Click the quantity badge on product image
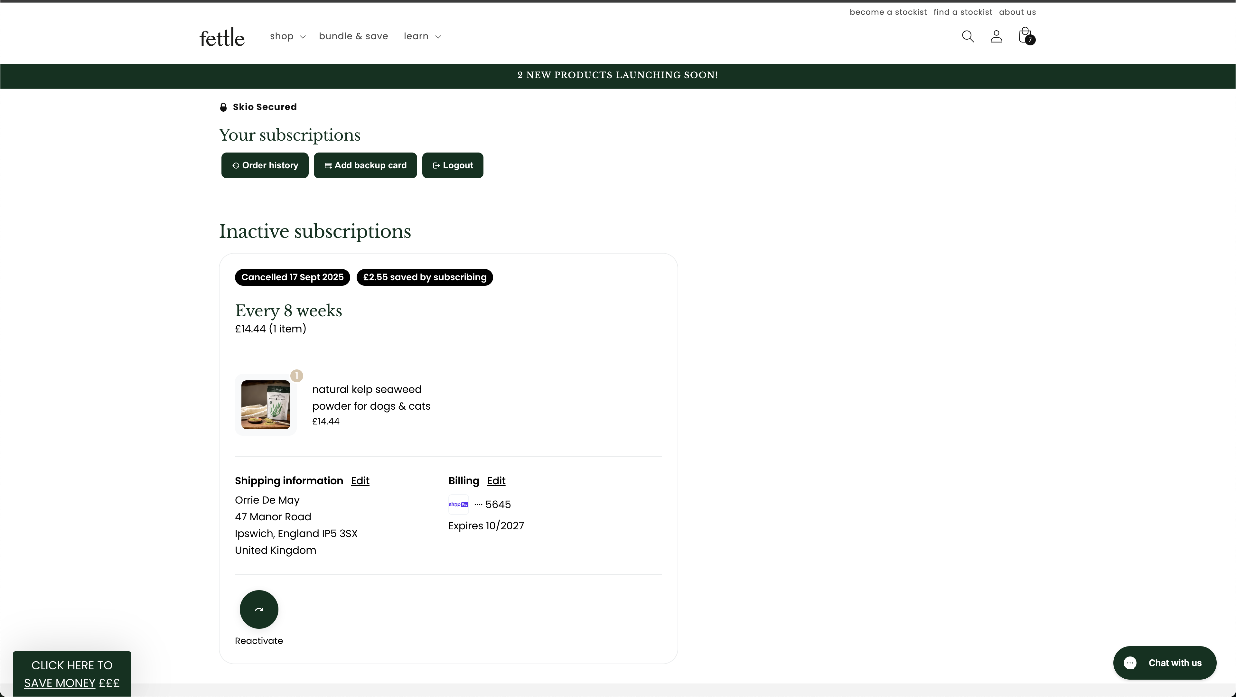This screenshot has height=697, width=1236. 296,376
